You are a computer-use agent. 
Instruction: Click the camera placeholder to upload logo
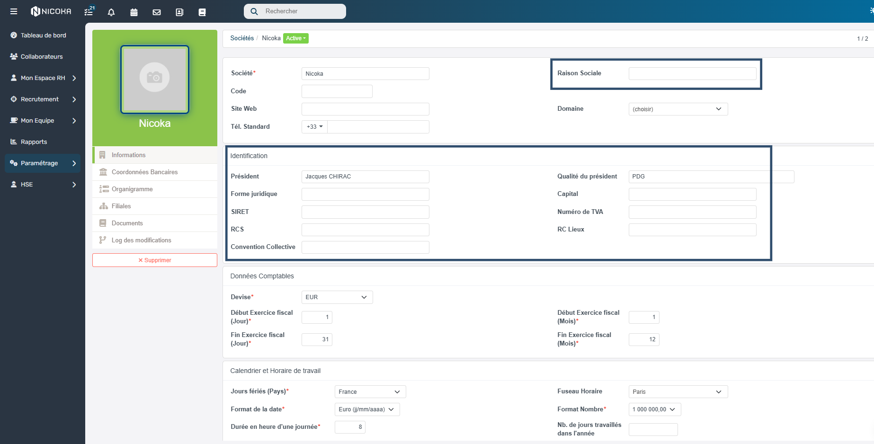click(154, 77)
